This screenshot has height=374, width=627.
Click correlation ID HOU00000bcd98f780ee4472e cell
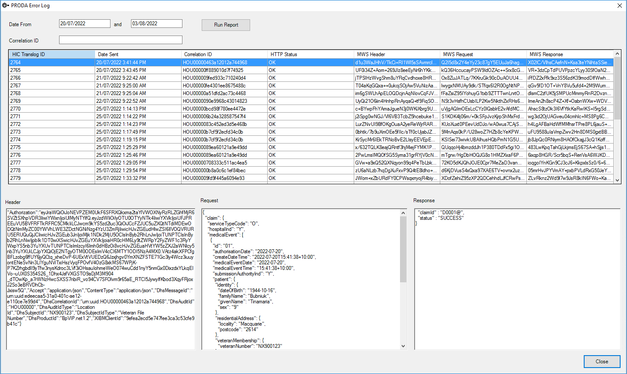pyautogui.click(x=224, y=109)
